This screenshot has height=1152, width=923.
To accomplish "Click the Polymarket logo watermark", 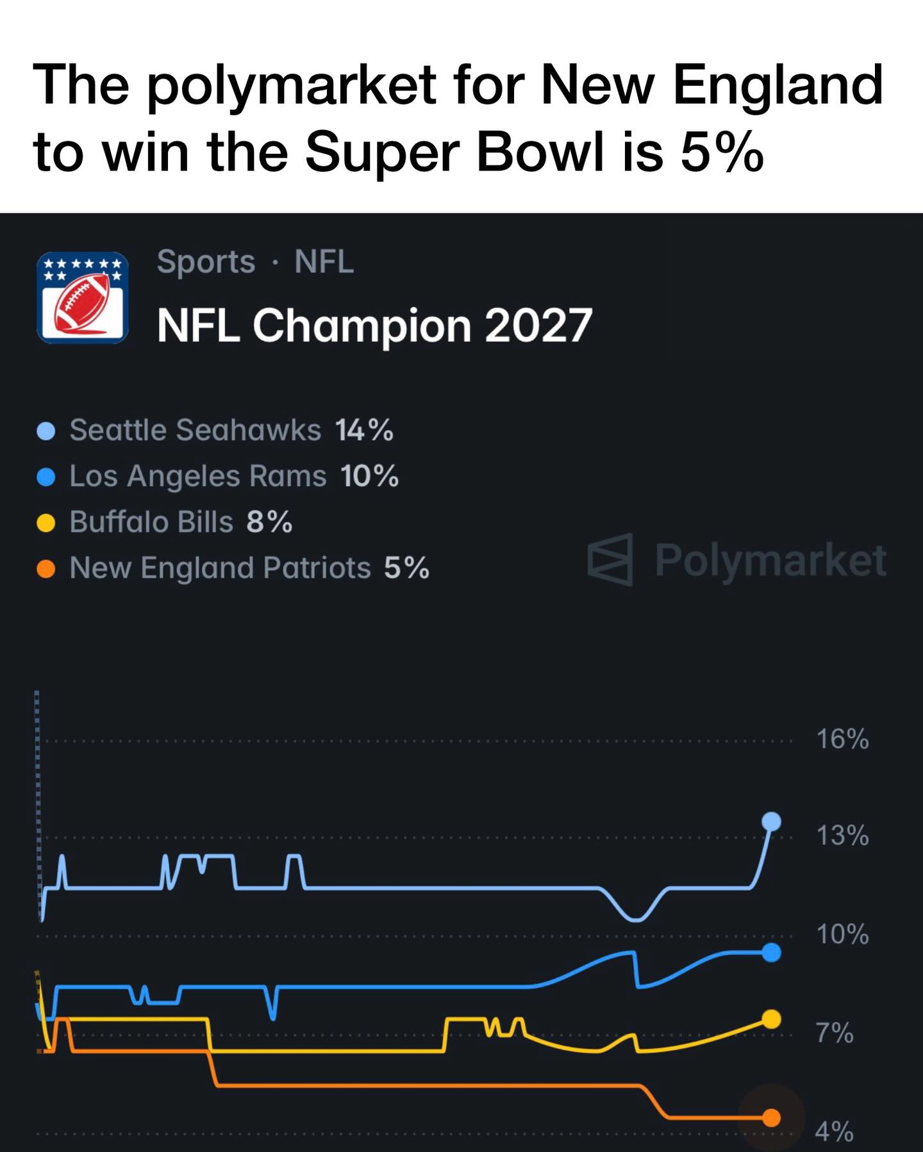I will click(737, 561).
